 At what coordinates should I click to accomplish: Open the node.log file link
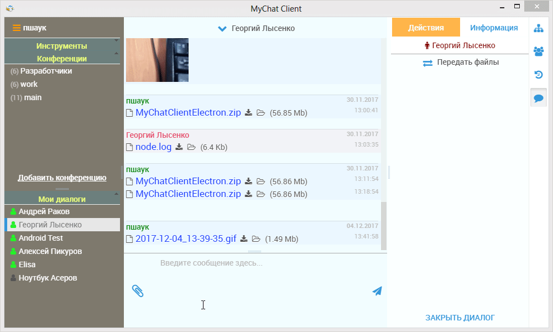[x=153, y=147]
